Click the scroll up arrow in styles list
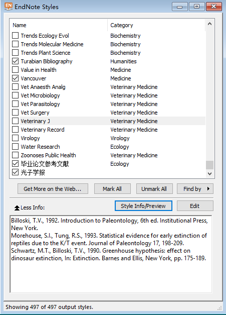The image size is (226, 315). tap(210, 24)
